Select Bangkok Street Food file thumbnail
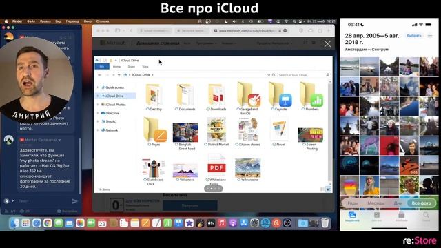 tap(185, 133)
